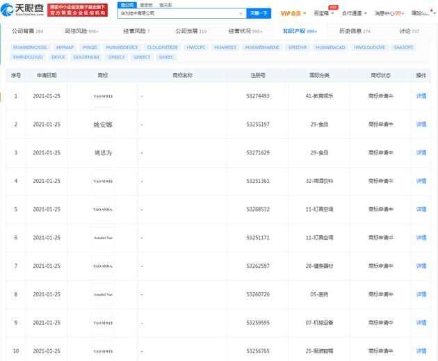Open 详情 for registration 53271629
The height and width of the screenshot is (361, 438).
coord(421,152)
